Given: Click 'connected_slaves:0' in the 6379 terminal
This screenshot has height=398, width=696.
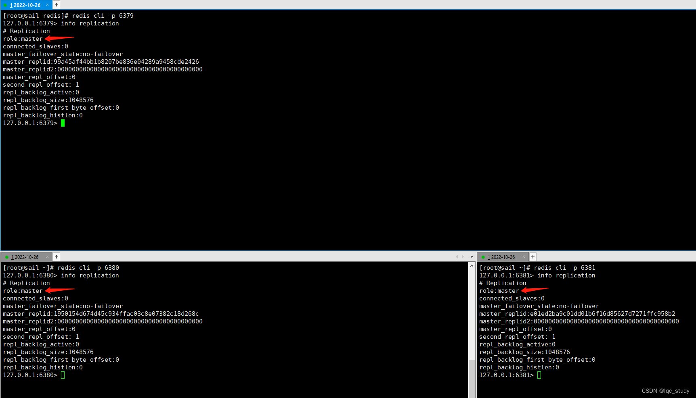Looking at the screenshot, I should (36, 46).
